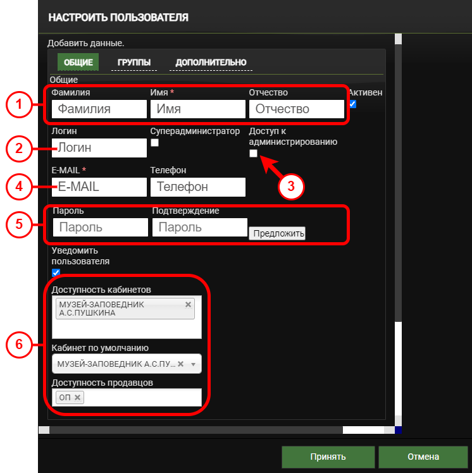The image size is (472, 473).
Task: Click the Логин text field
Action: 99,148
